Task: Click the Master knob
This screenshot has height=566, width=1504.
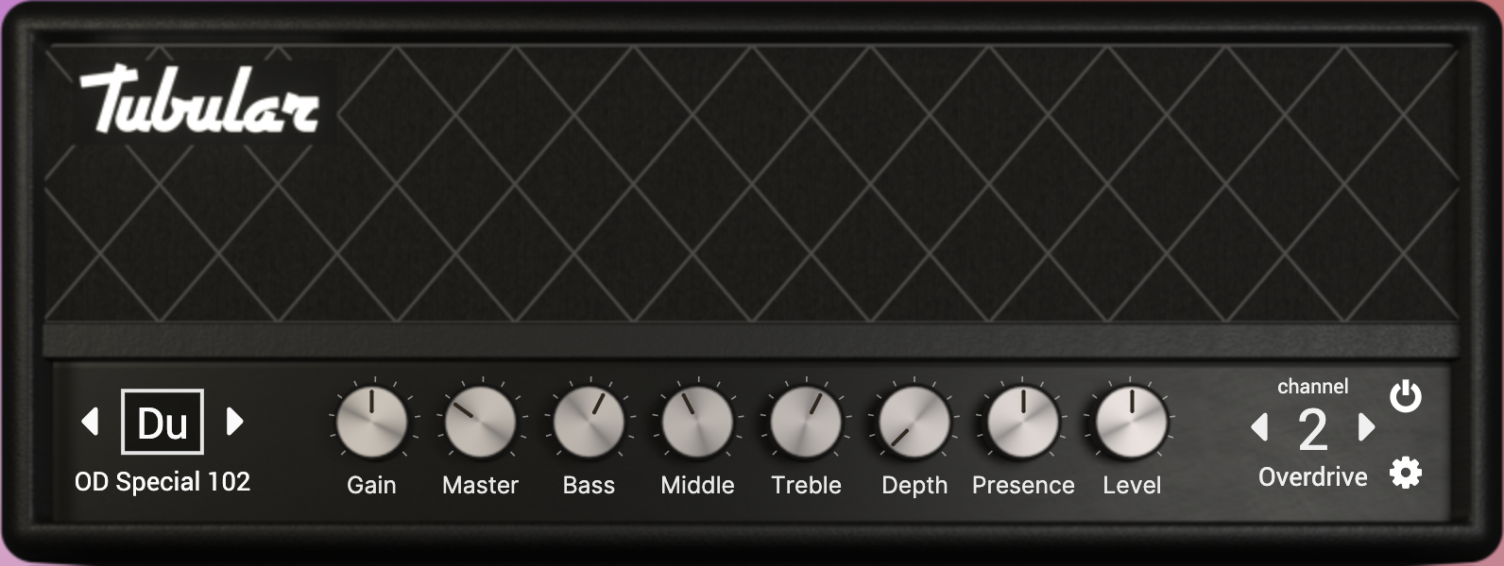Action: coord(480,422)
